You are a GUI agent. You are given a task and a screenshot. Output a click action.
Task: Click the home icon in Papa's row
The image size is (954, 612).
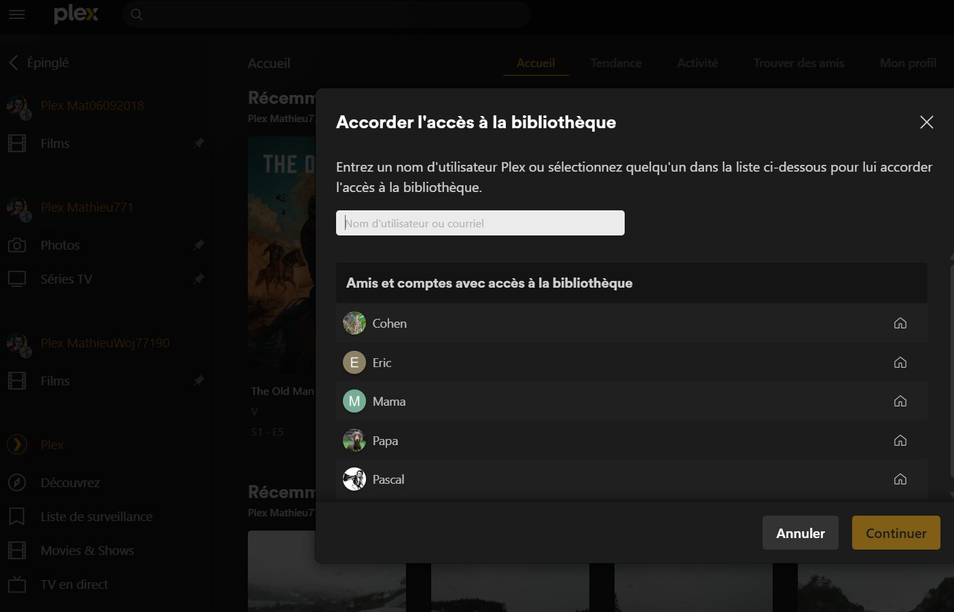pos(900,440)
